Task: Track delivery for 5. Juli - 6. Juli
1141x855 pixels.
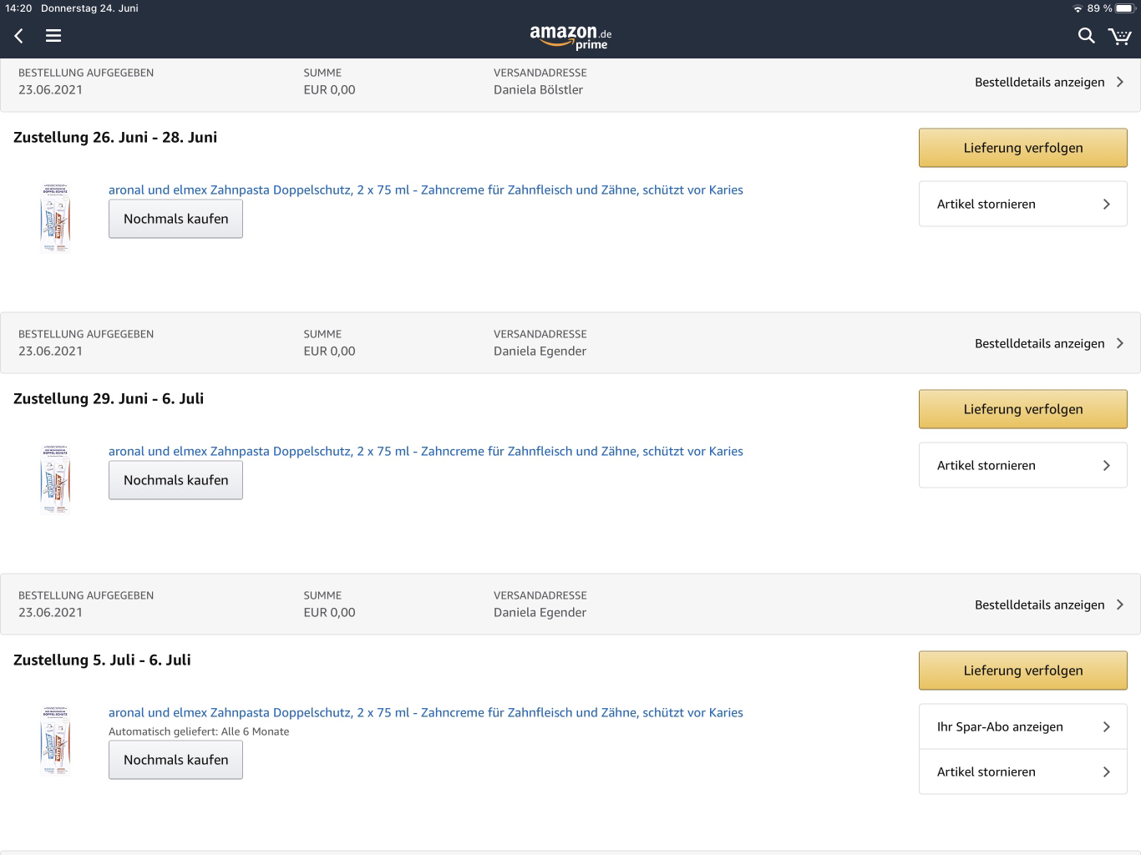Action: (1023, 670)
